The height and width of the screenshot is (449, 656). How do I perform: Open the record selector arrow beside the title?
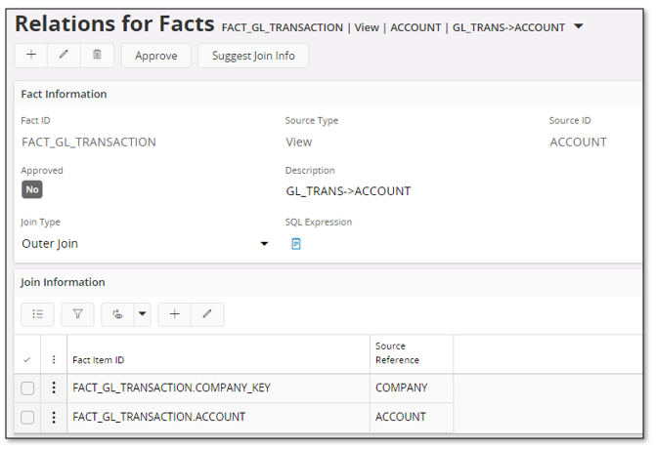pyautogui.click(x=579, y=26)
